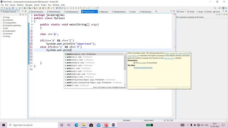
Task: Minimize the editor area
Action: [x=171, y=11]
